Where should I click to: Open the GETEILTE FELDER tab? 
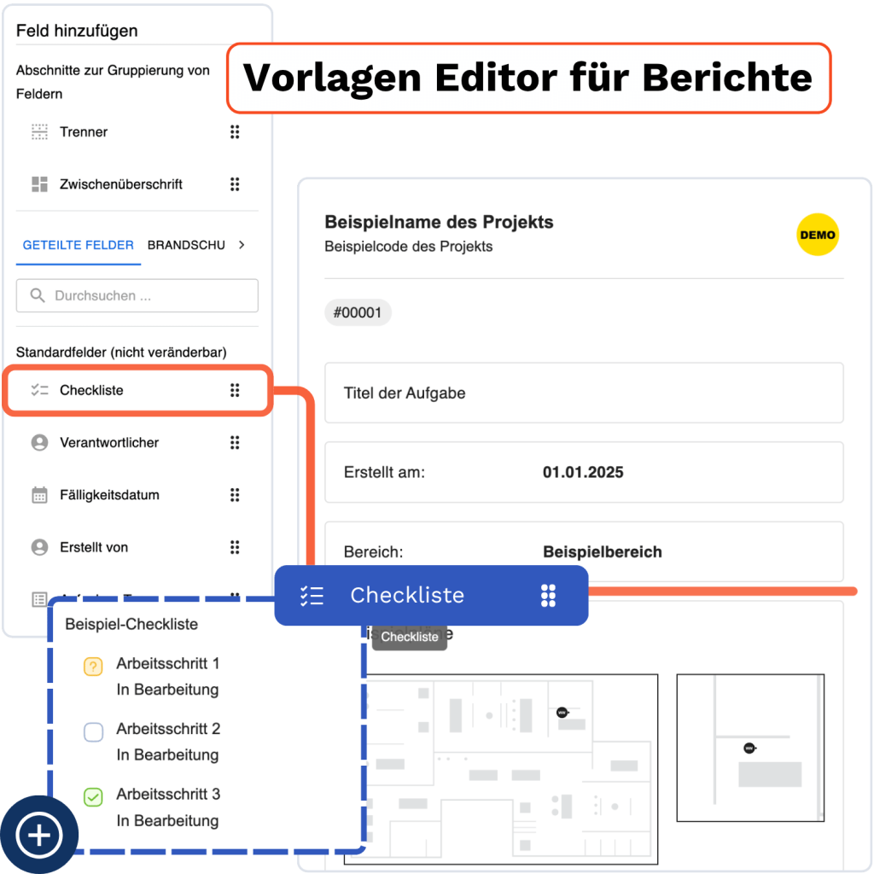tap(78, 245)
